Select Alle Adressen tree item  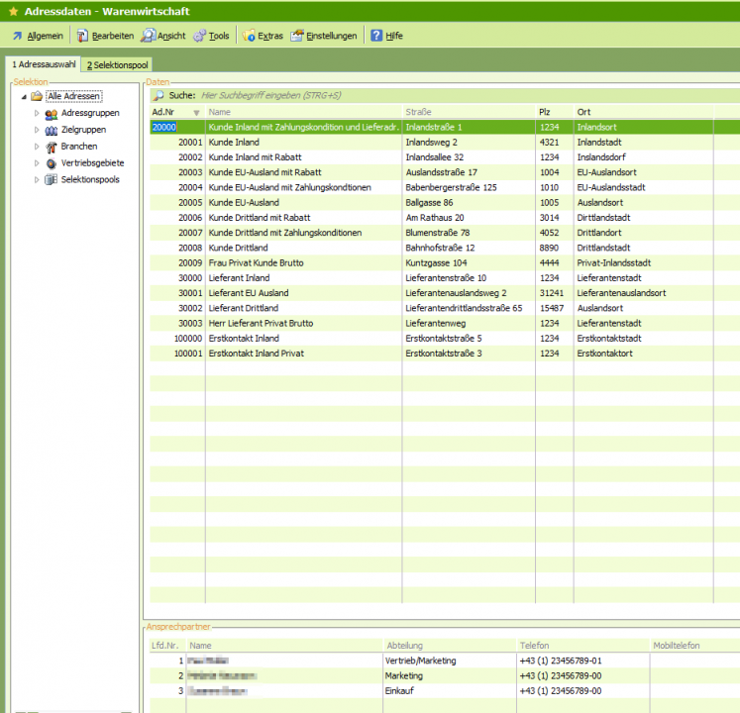(x=73, y=96)
